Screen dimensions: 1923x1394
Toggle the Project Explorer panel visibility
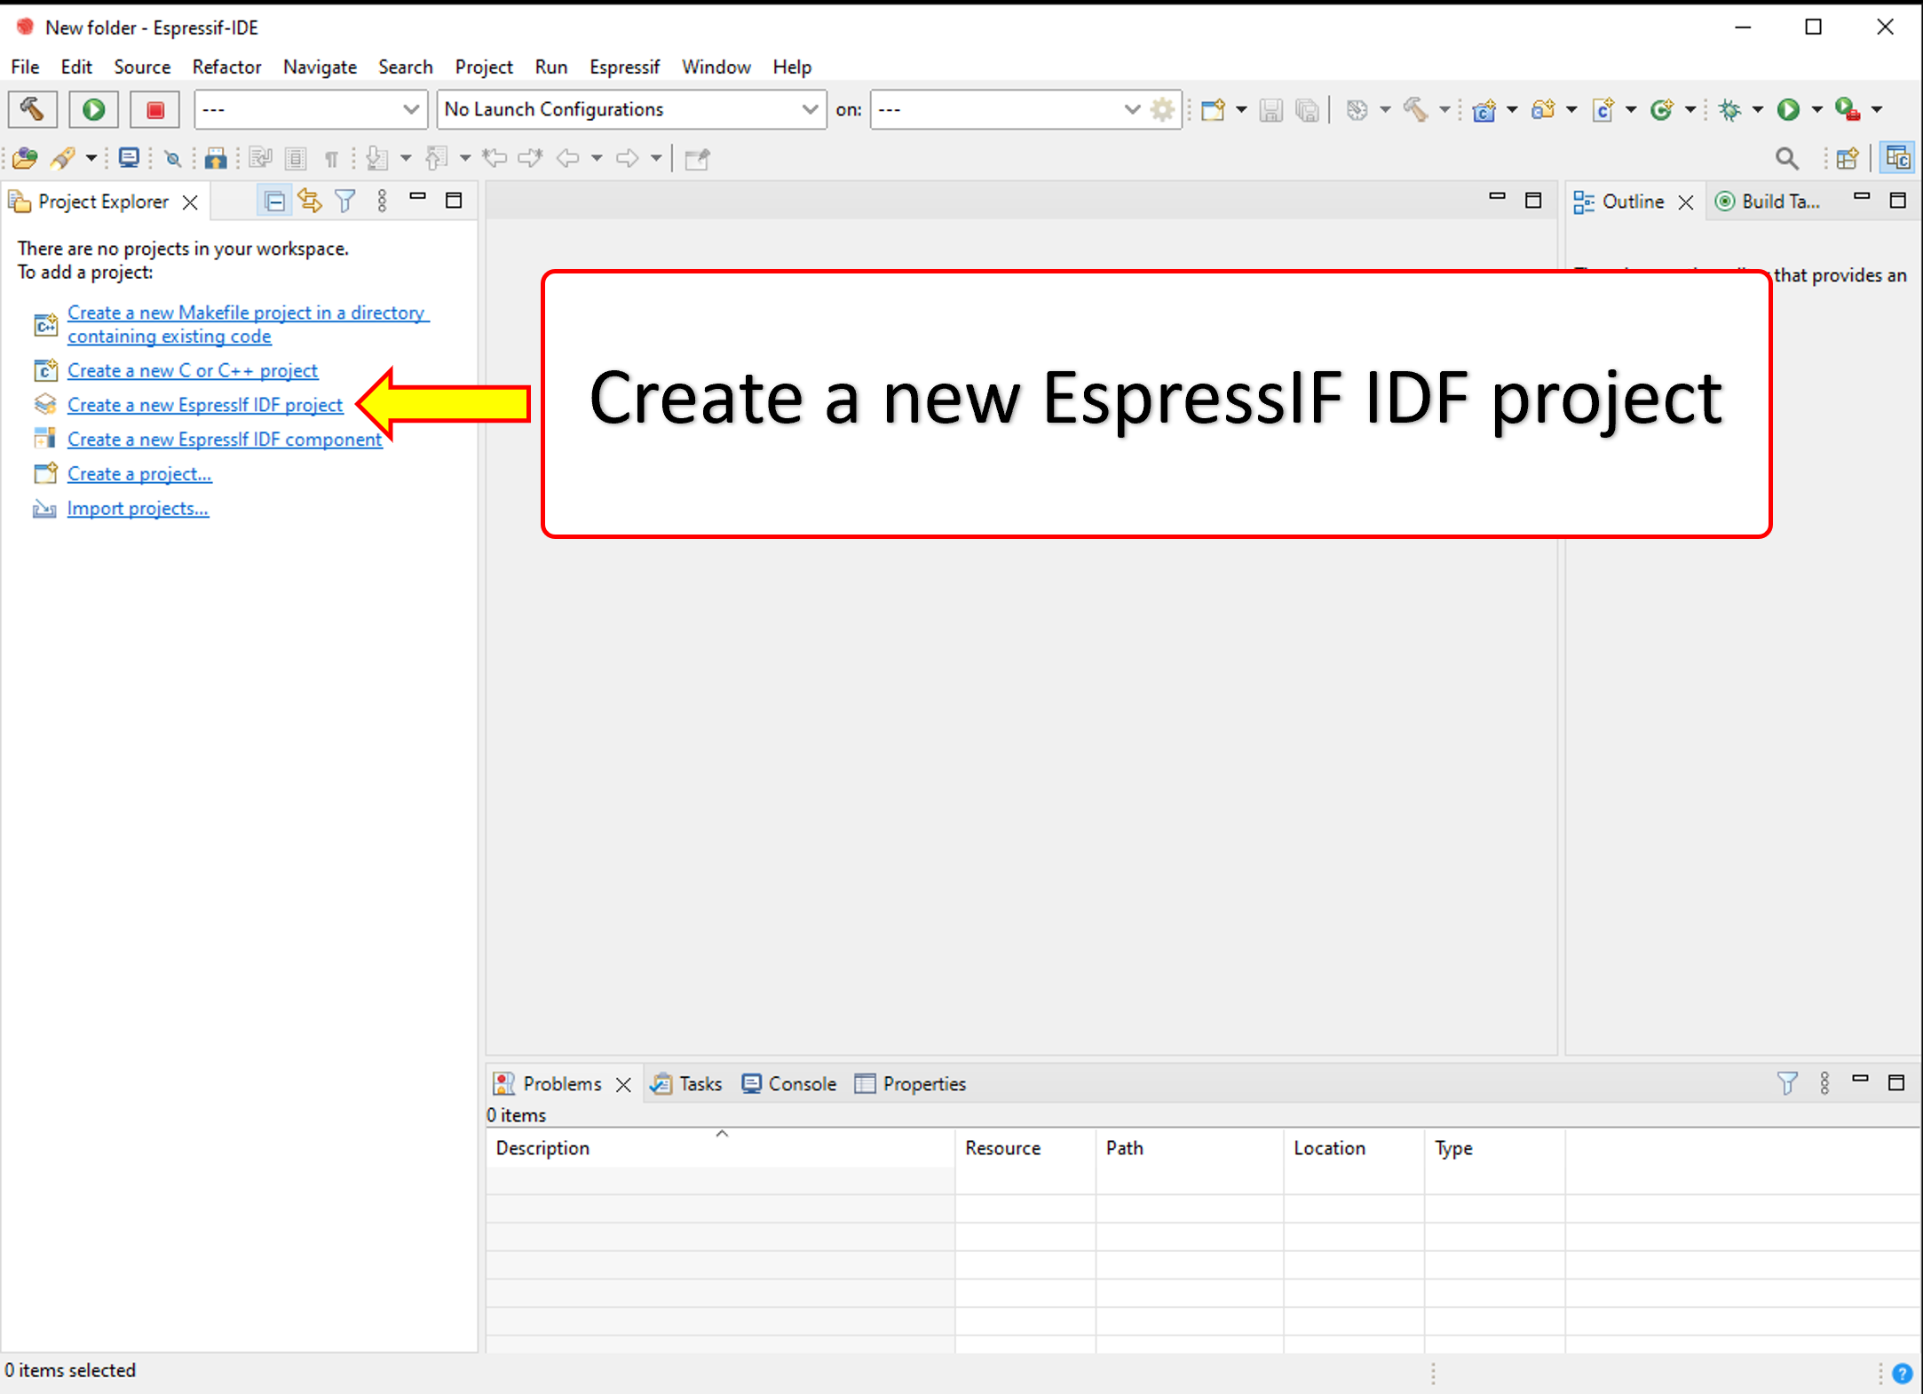coord(418,199)
